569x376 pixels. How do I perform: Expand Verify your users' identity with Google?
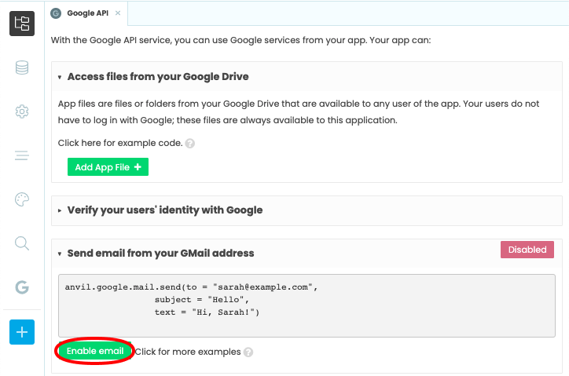tap(60, 210)
